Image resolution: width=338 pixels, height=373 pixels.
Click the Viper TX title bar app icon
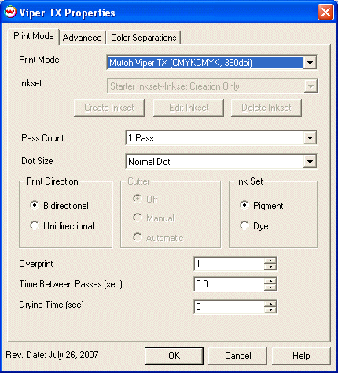point(10,13)
